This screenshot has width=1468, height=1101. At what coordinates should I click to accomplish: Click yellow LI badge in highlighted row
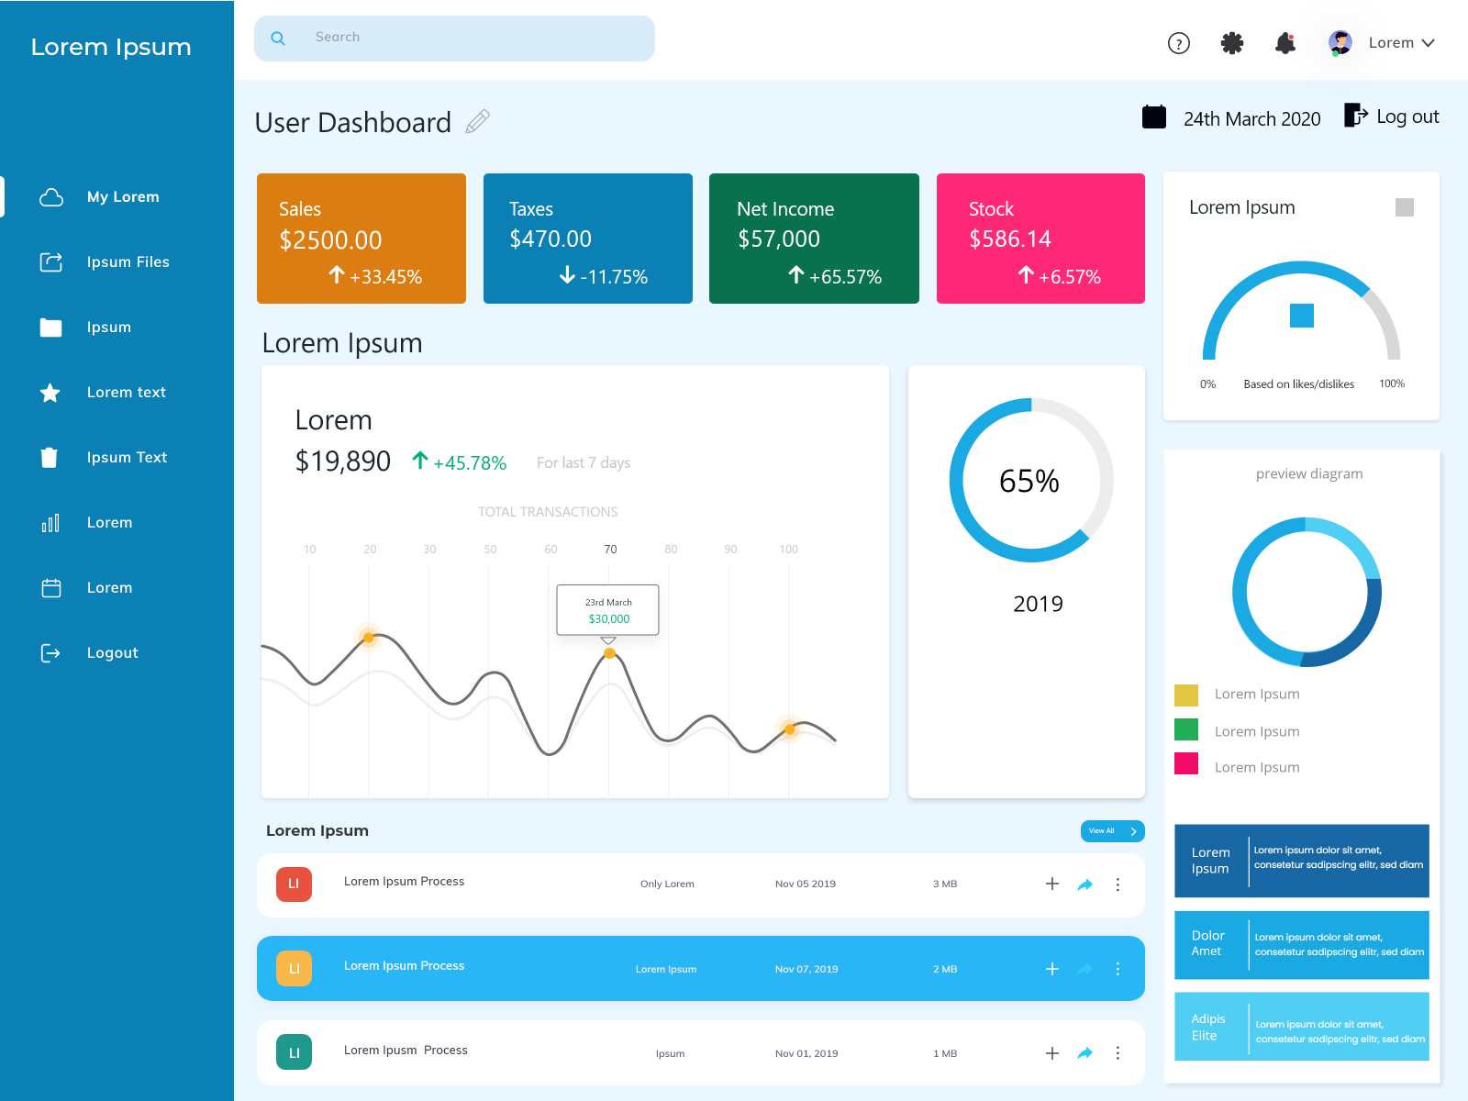[x=294, y=969]
